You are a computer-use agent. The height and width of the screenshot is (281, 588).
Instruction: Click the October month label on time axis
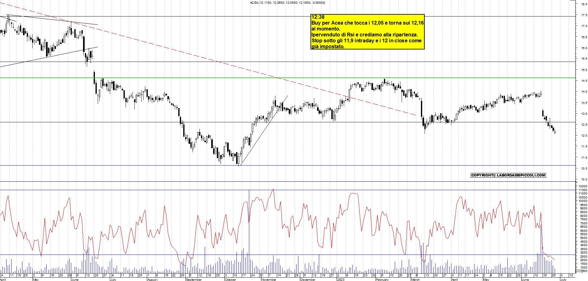[x=230, y=279]
